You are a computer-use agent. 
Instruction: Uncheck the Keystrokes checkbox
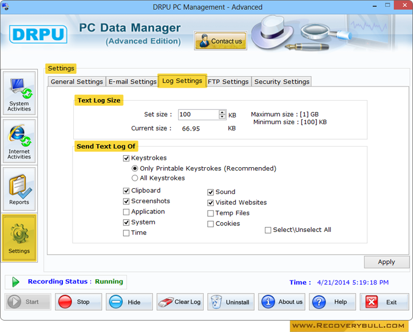pyautogui.click(x=126, y=158)
